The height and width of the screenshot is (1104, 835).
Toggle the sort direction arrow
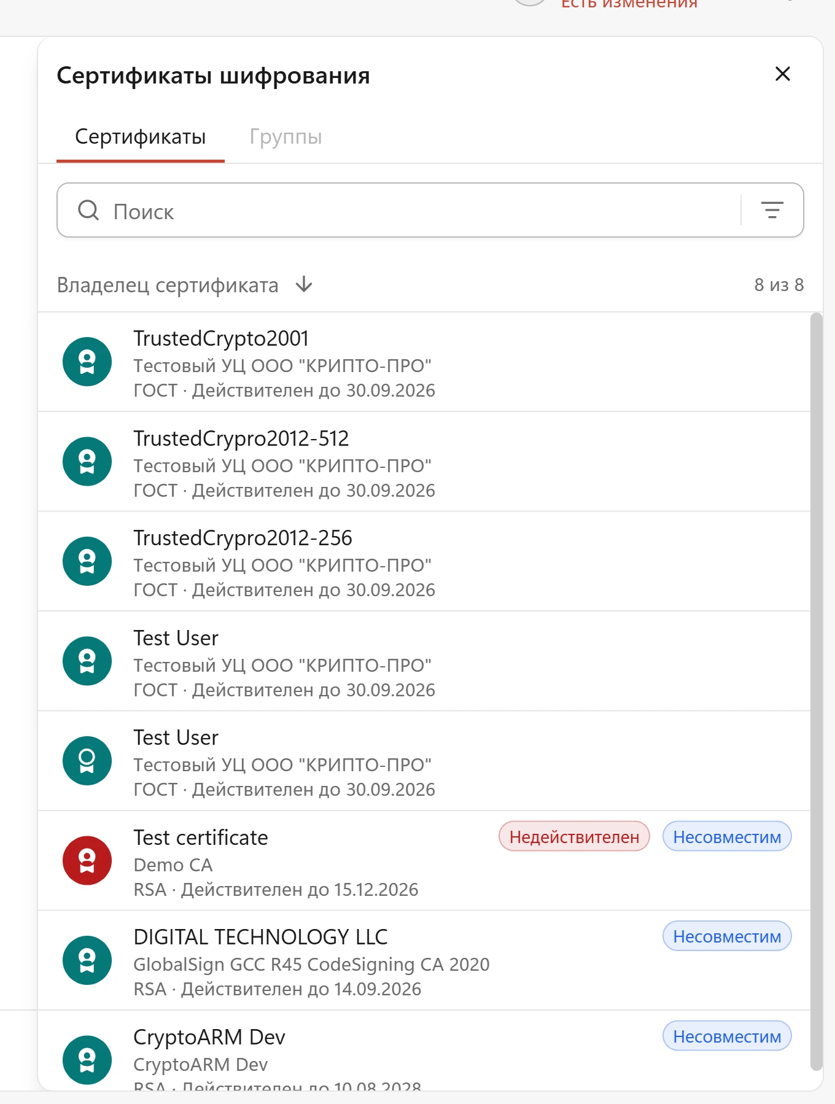304,285
